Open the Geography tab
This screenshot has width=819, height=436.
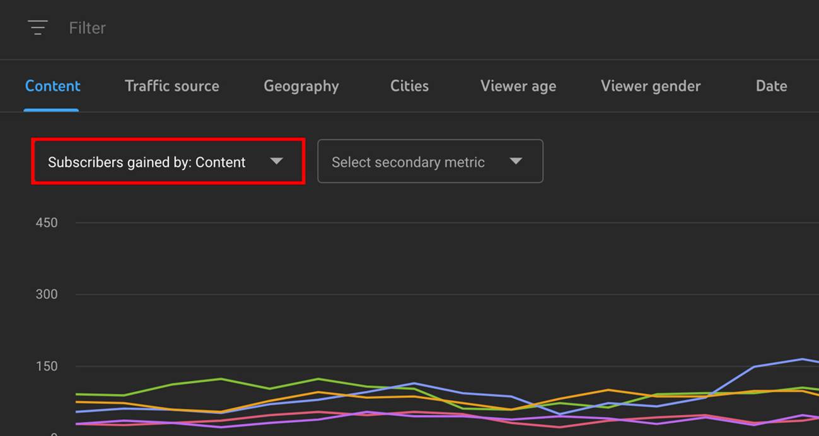pyautogui.click(x=301, y=86)
